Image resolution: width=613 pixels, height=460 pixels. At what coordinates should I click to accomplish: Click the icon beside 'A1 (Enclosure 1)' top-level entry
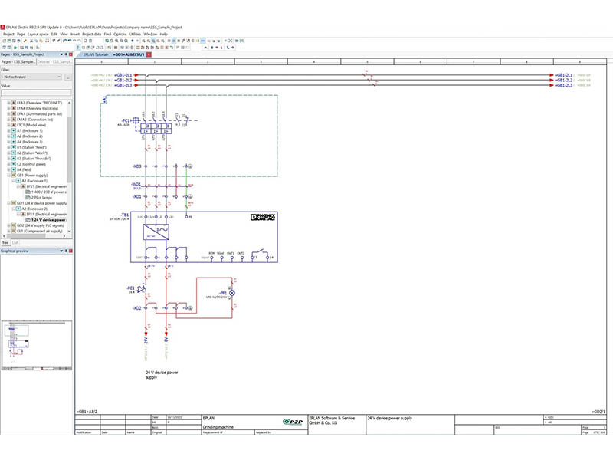coord(14,130)
